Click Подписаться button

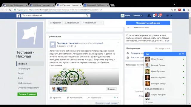pos(72,23)
